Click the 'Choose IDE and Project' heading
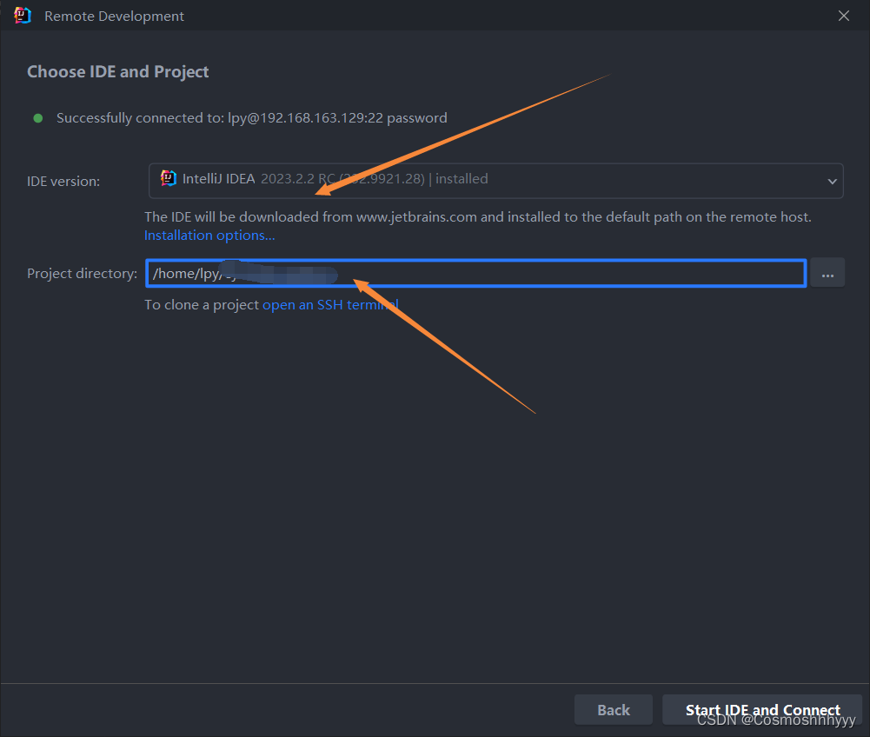Image resolution: width=870 pixels, height=737 pixels. point(117,71)
